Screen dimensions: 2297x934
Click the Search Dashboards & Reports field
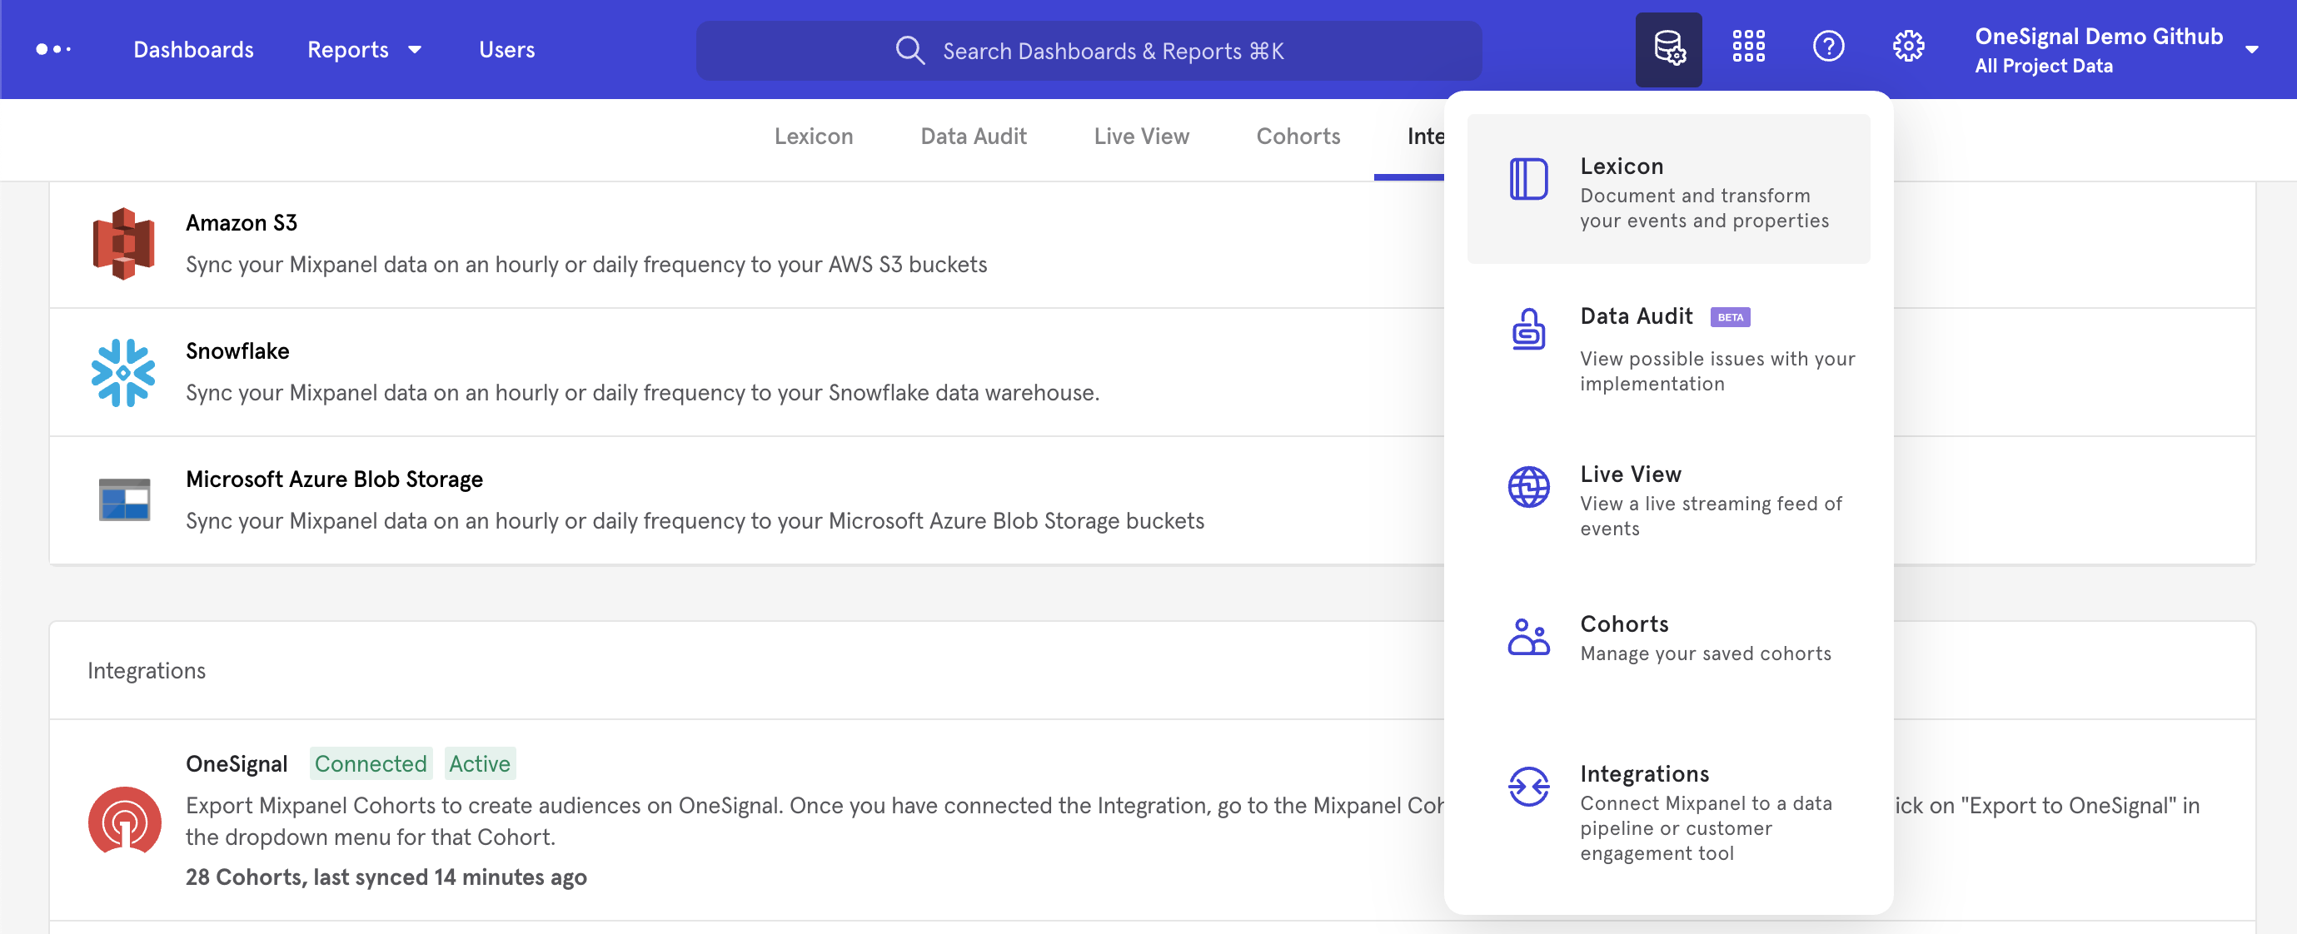point(1089,50)
